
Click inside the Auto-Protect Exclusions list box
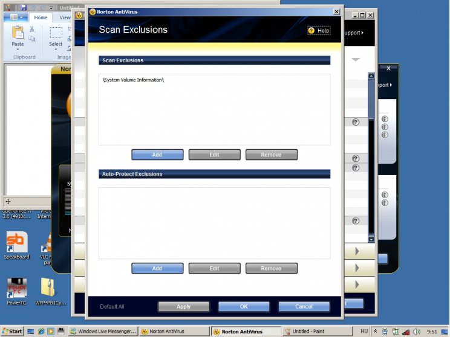pyautogui.click(x=214, y=223)
